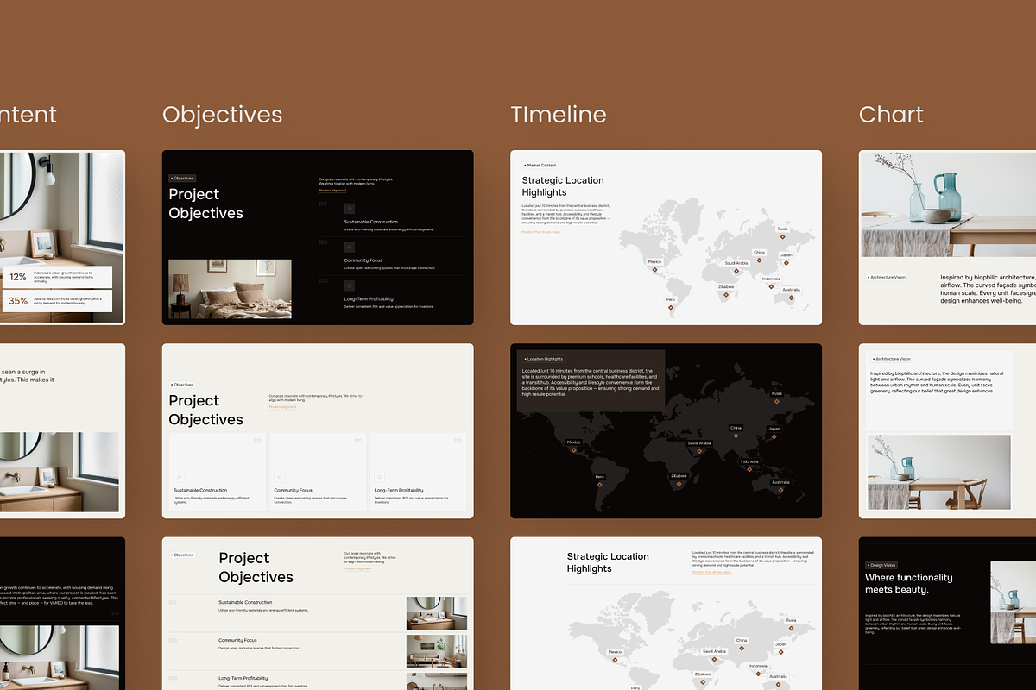
Task: Click the Rusia marker on the light Market Context map
Action: pos(782,237)
